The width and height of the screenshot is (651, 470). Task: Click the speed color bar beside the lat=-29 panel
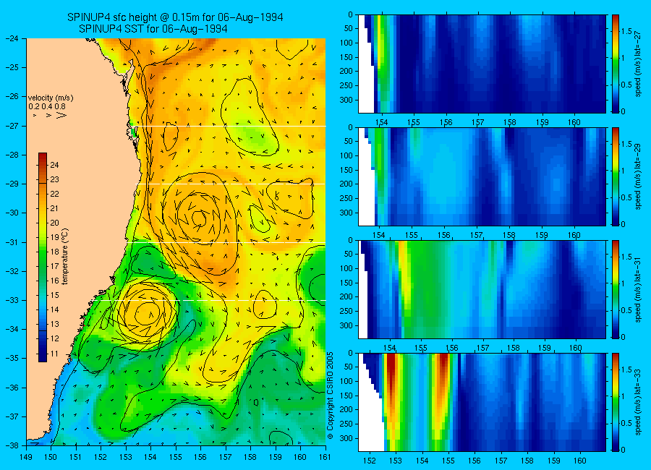[616, 176]
